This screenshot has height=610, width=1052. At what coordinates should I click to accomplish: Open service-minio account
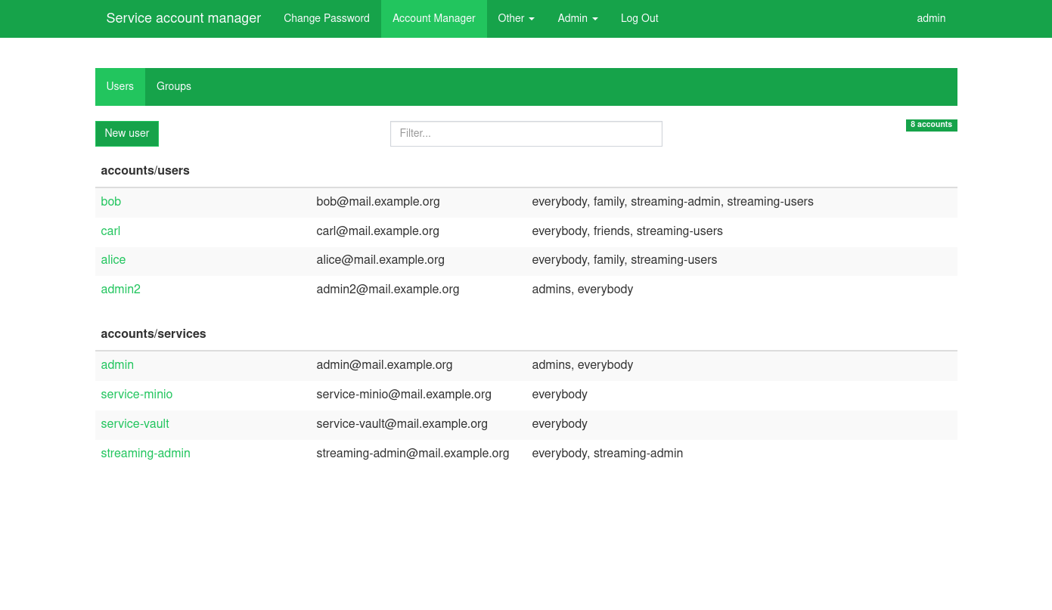[137, 395]
